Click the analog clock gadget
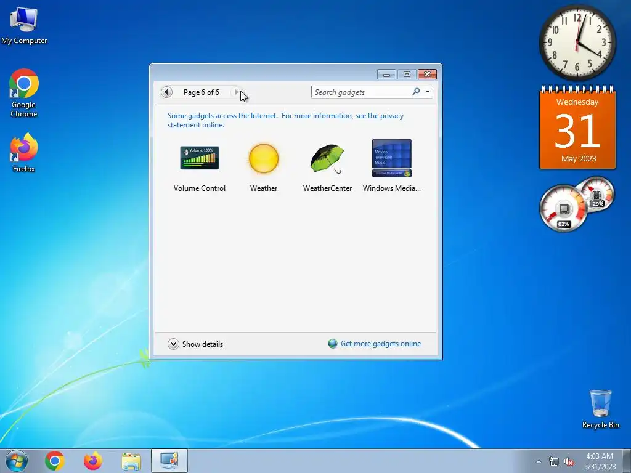The image size is (631, 473). (577, 42)
